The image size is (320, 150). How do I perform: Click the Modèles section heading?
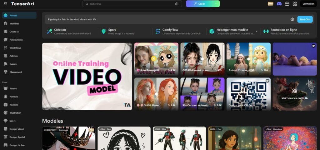tap(52, 121)
